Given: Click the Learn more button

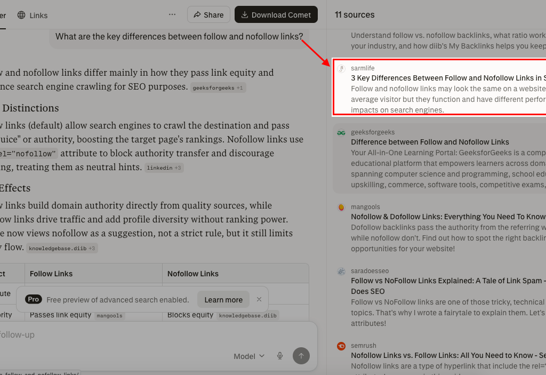Looking at the screenshot, I should [x=223, y=299].
